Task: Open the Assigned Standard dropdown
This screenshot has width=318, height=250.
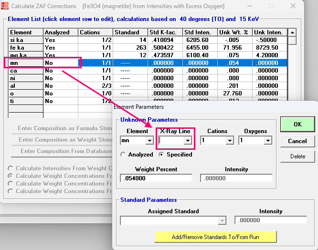Action: click(222, 220)
